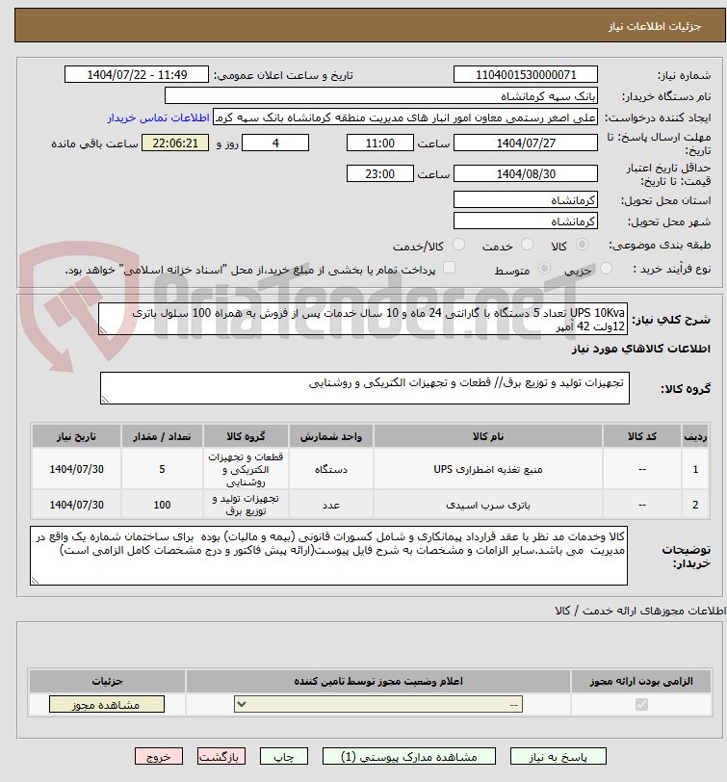Select the کالا/خدمت radio button
Image resolution: width=727 pixels, height=782 pixels.
458,245
